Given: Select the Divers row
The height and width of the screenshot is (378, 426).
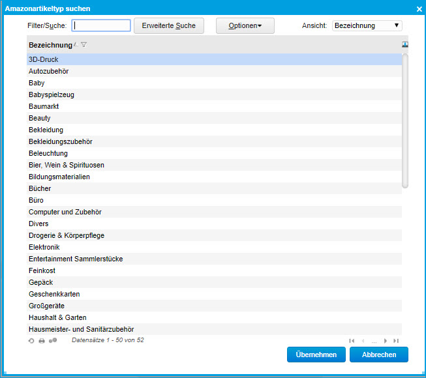Looking at the screenshot, I should (214, 224).
